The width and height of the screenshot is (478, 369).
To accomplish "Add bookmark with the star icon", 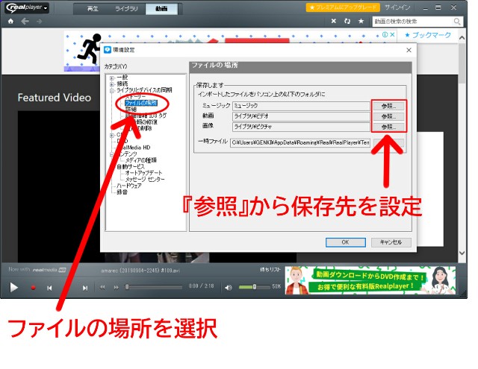I will coord(361,21).
